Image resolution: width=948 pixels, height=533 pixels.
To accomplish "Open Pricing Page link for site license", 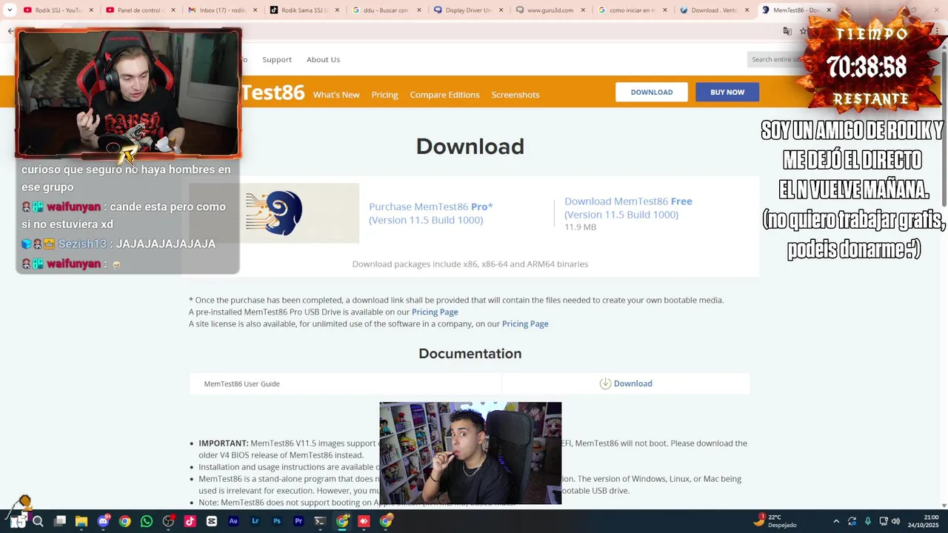I will point(525,324).
